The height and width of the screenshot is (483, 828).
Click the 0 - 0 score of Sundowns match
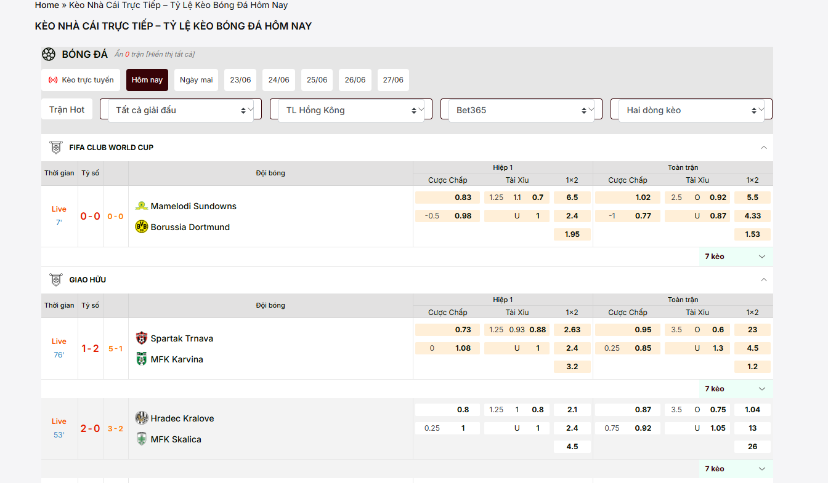pos(90,217)
